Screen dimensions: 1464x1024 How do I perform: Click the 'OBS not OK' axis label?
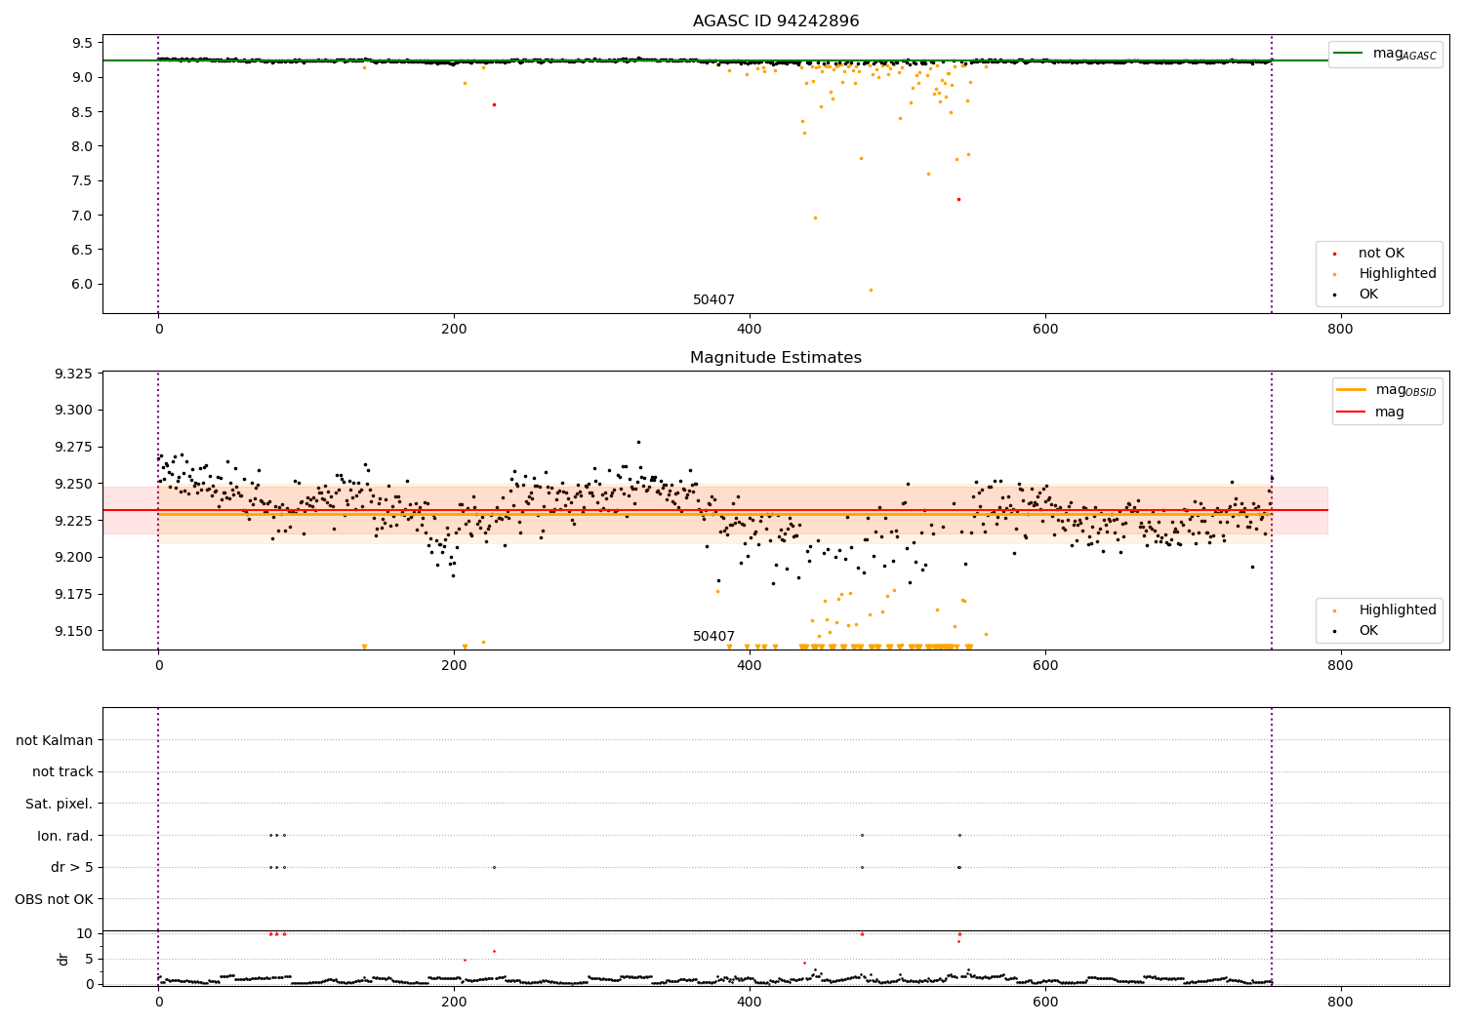[55, 899]
